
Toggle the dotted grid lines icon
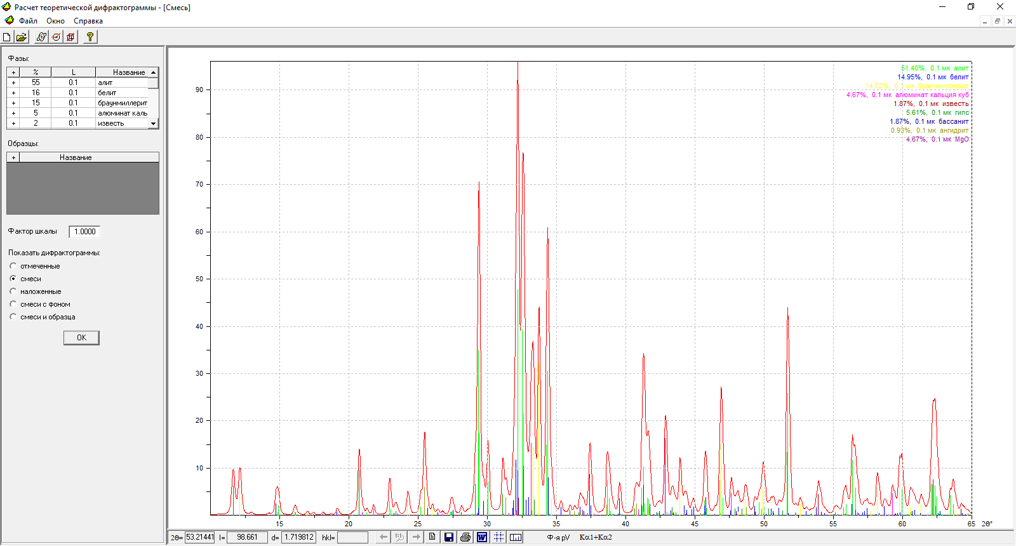tap(499, 537)
